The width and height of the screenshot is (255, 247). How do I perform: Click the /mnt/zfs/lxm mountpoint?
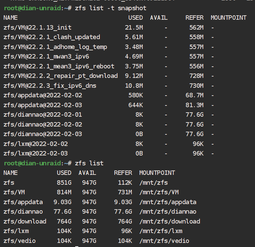click(x=161, y=231)
